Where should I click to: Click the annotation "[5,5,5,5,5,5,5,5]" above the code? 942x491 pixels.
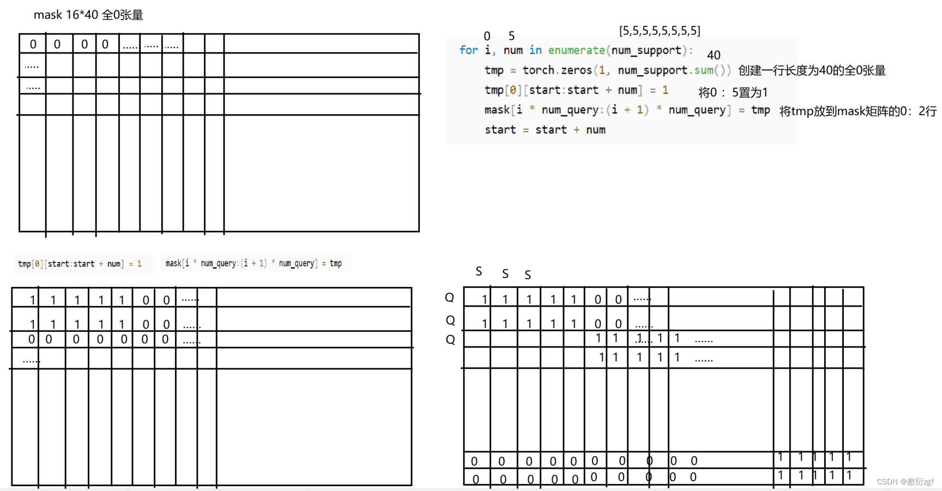660,31
